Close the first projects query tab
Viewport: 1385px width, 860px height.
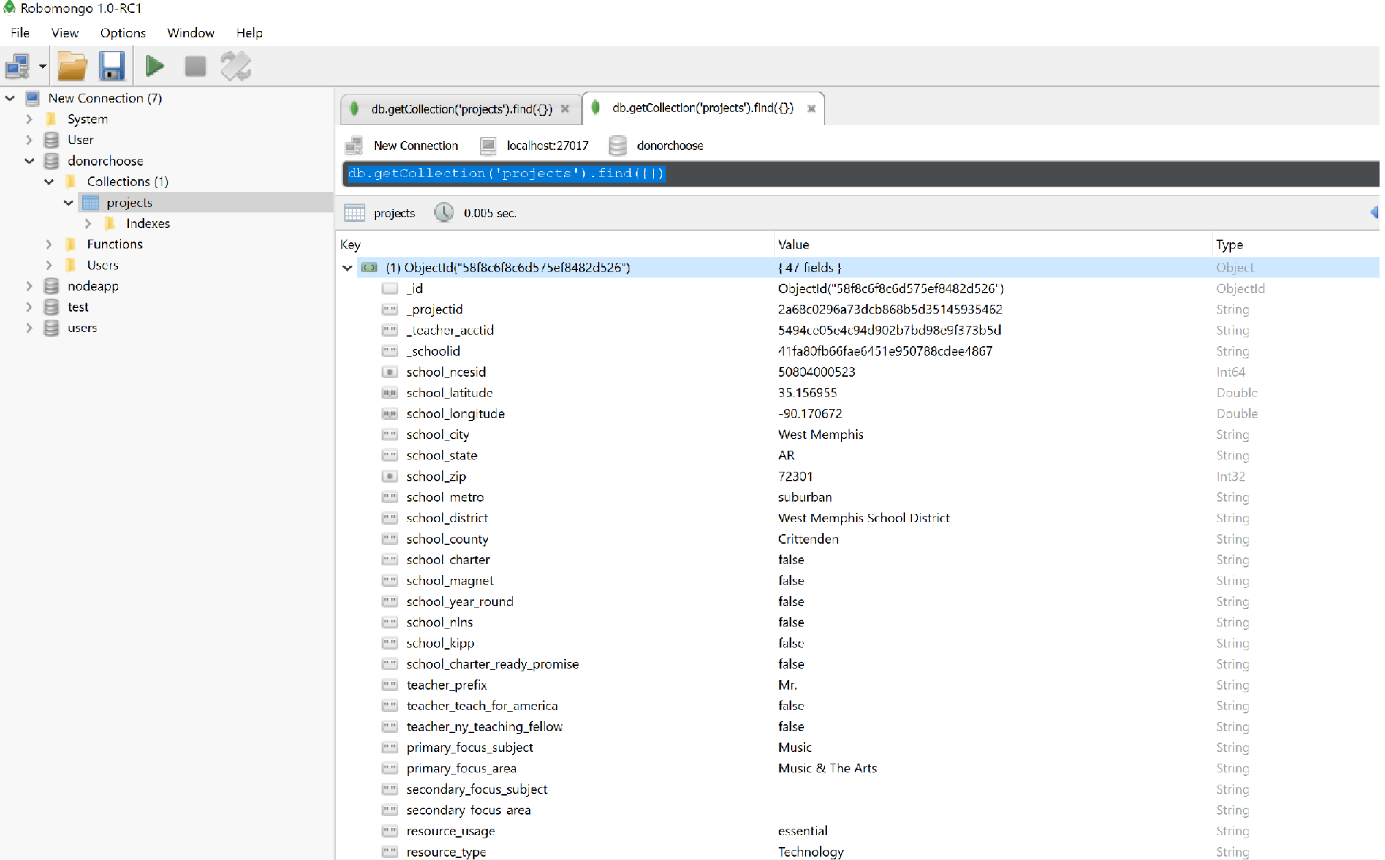pos(565,109)
